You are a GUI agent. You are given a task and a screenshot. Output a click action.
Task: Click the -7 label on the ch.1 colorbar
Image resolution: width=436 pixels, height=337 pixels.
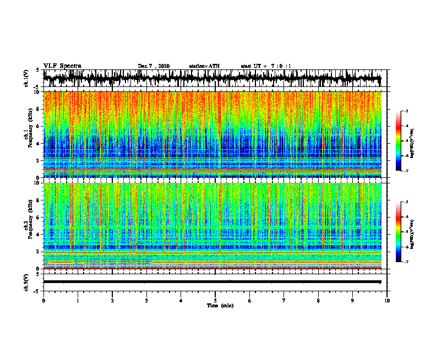406,171
